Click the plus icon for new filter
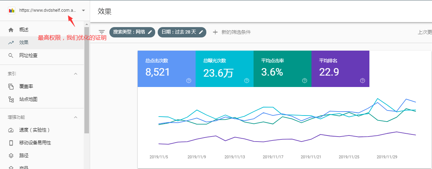 pyautogui.click(x=215, y=32)
